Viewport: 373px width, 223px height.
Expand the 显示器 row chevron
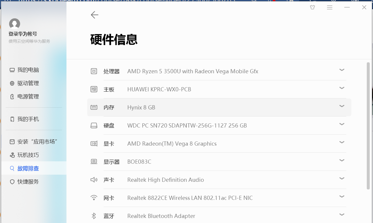tap(342, 160)
